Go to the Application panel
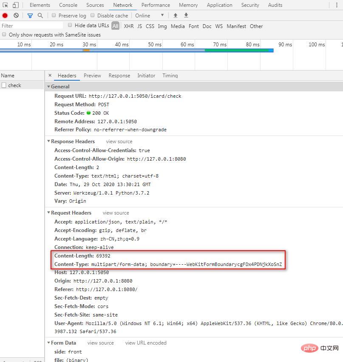The image size is (343, 362). 219,5
